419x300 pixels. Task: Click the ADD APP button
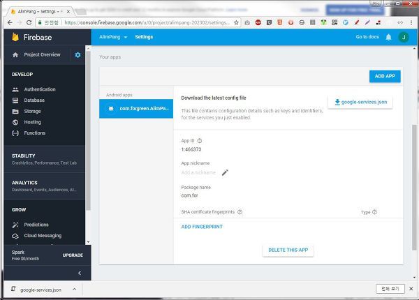(385, 76)
